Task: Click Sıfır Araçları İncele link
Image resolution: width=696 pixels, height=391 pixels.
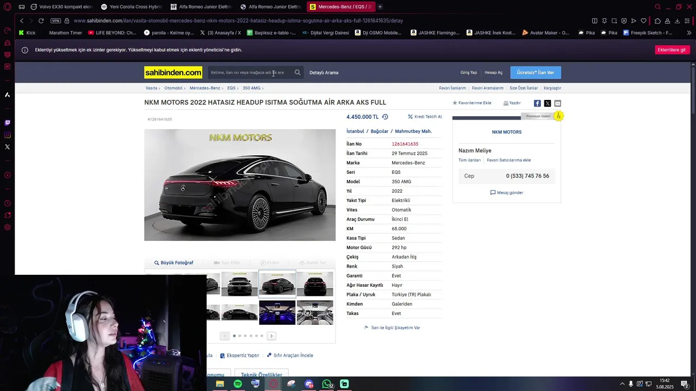Action: pos(290,355)
